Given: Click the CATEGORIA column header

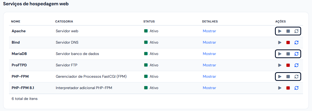Looking at the screenshot, I should [64, 21].
